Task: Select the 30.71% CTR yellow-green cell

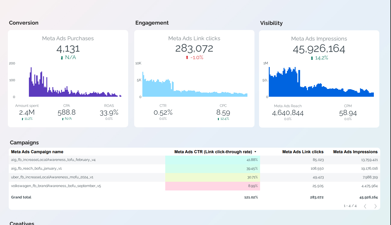Action: [x=213, y=177]
